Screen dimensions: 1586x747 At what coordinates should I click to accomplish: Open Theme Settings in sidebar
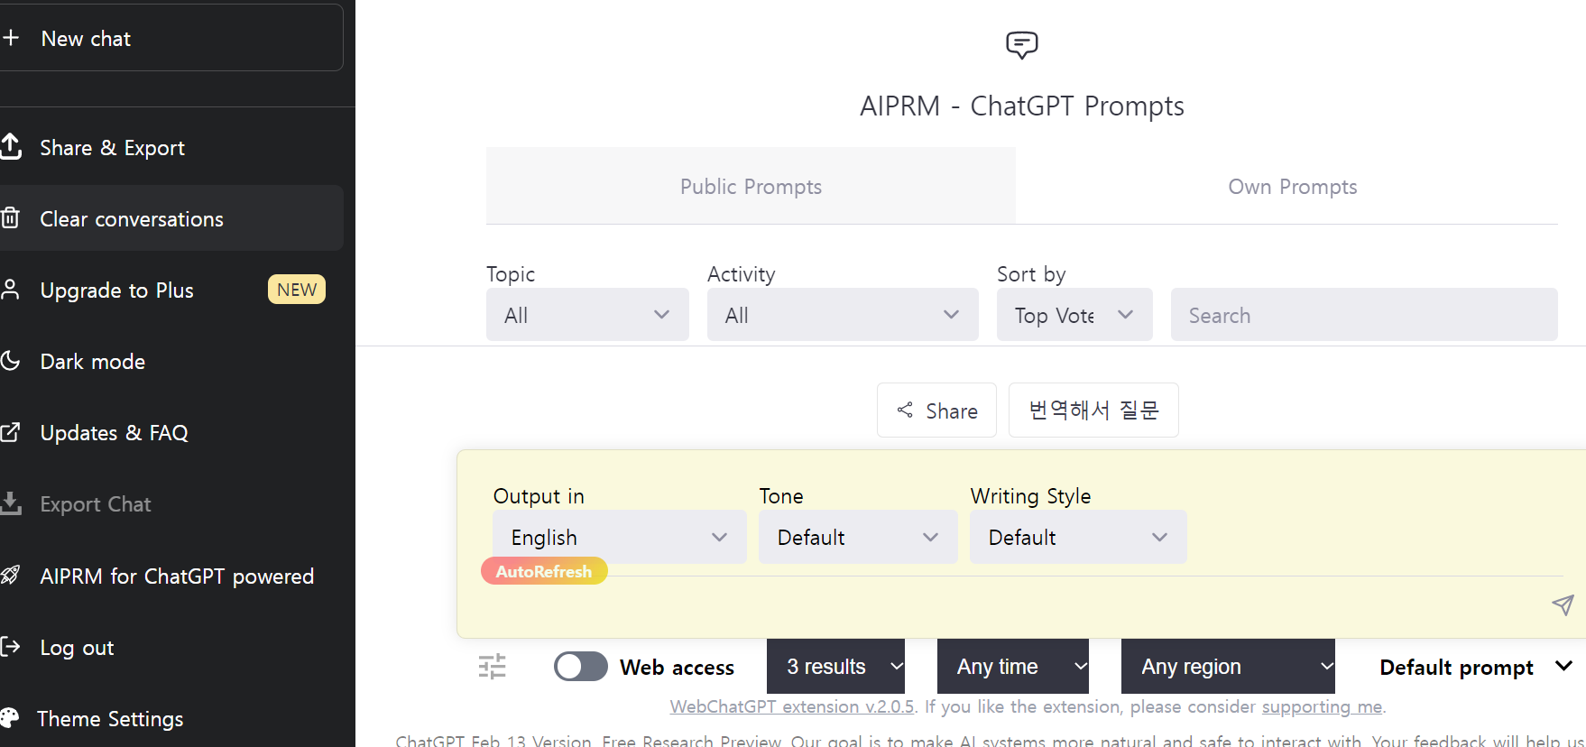coord(171,717)
